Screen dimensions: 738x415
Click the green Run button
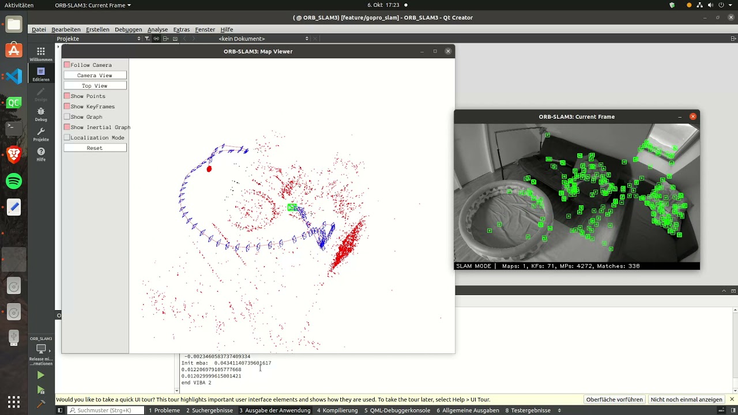40,375
